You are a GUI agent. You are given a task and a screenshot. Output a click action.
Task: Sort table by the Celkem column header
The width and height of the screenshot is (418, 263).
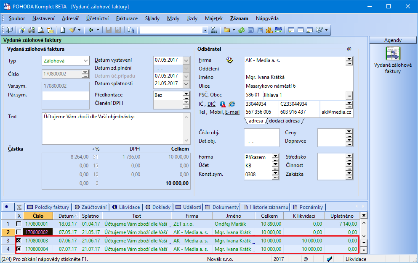pyautogui.click(x=269, y=216)
